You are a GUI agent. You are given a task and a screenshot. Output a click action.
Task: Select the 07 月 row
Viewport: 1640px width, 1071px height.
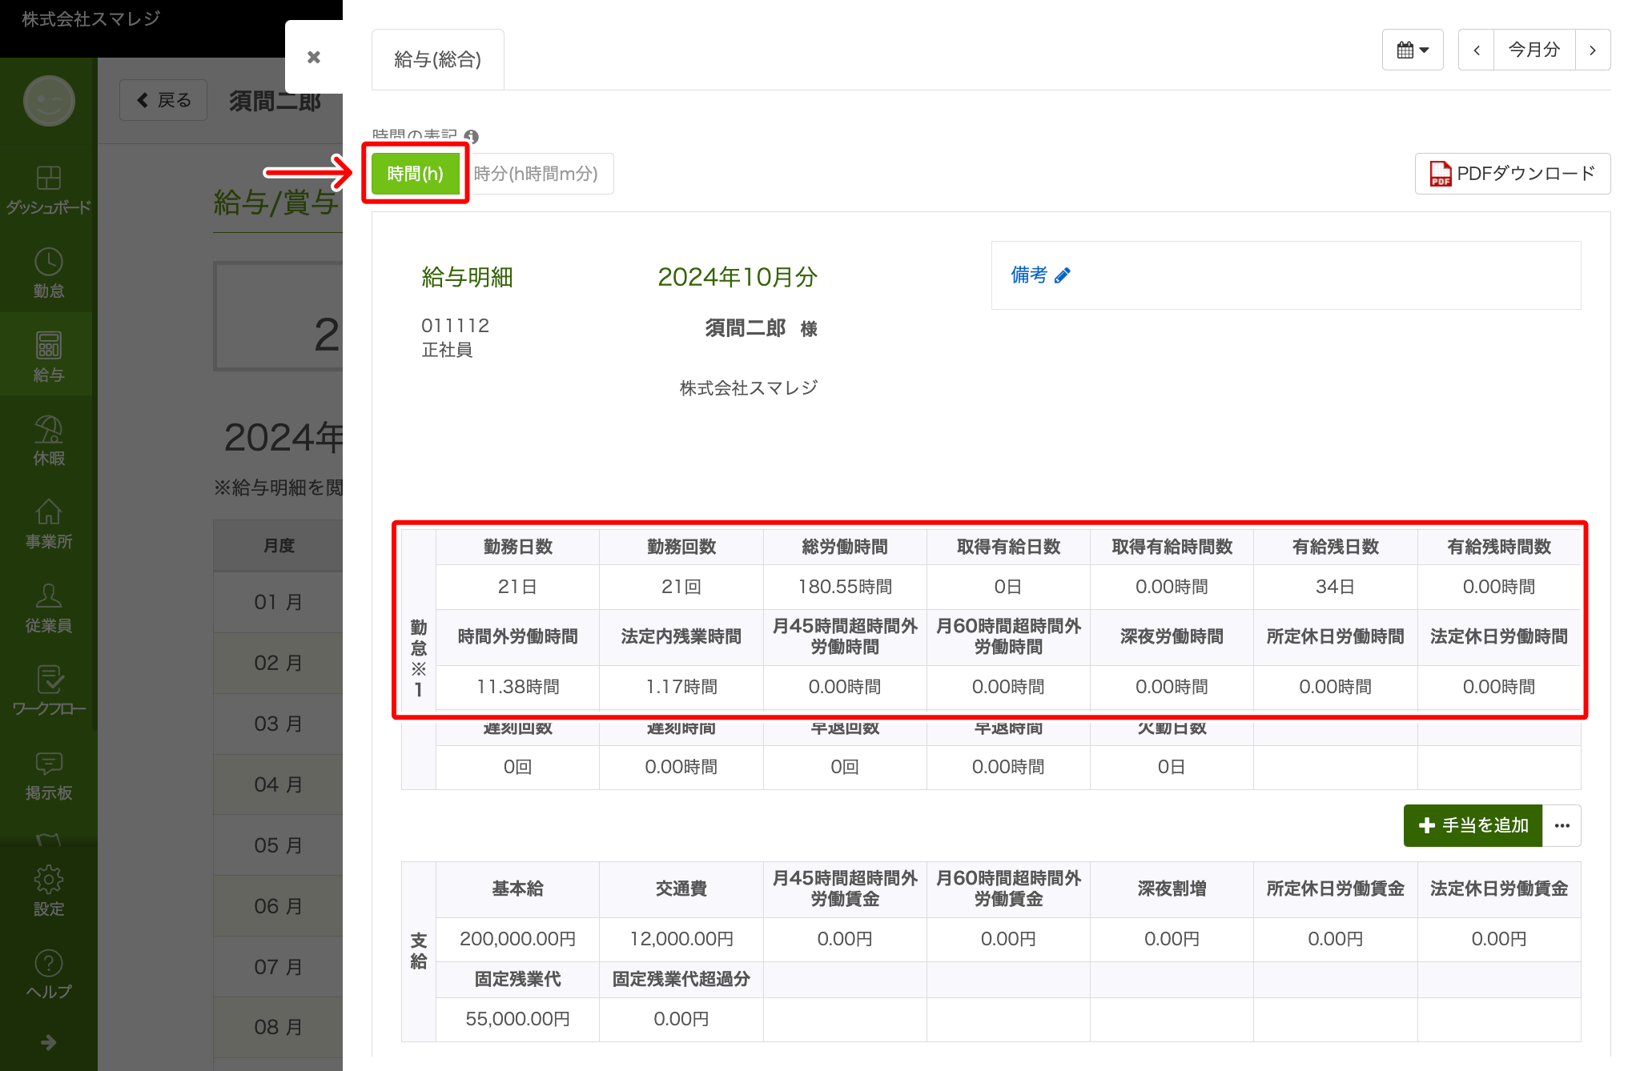click(279, 967)
